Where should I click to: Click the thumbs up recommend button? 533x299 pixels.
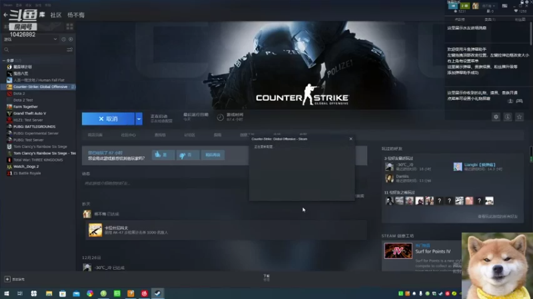pyautogui.click(x=163, y=155)
